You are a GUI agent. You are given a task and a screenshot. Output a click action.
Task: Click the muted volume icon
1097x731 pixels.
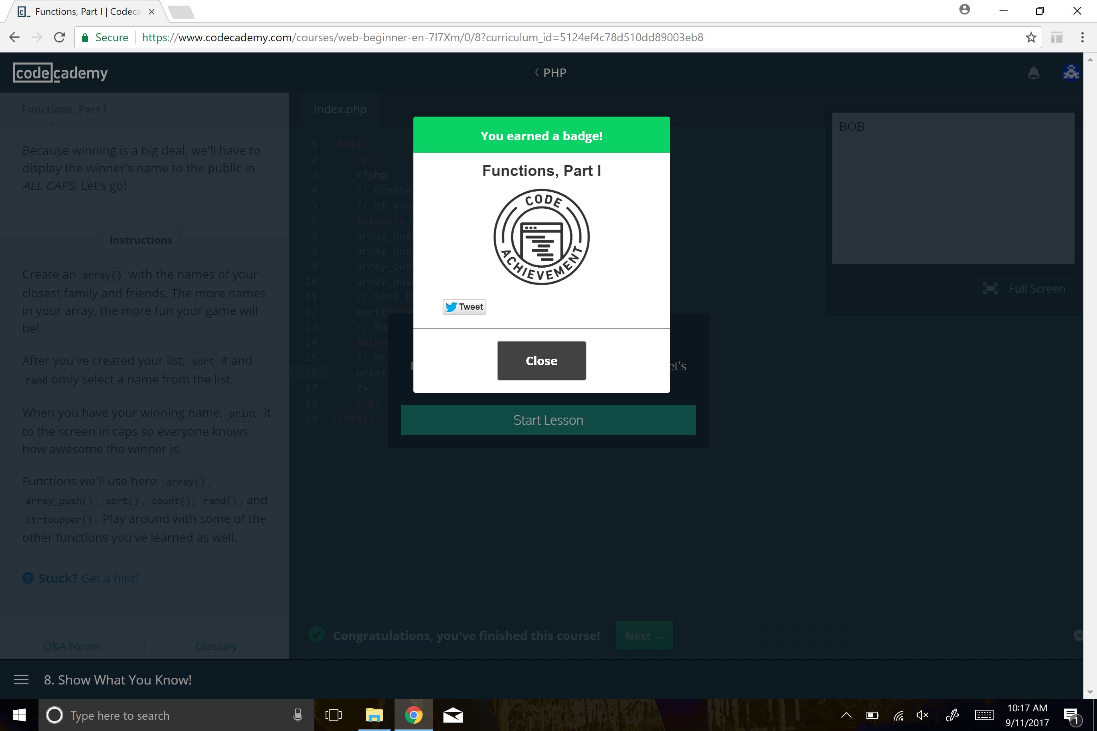coord(922,715)
